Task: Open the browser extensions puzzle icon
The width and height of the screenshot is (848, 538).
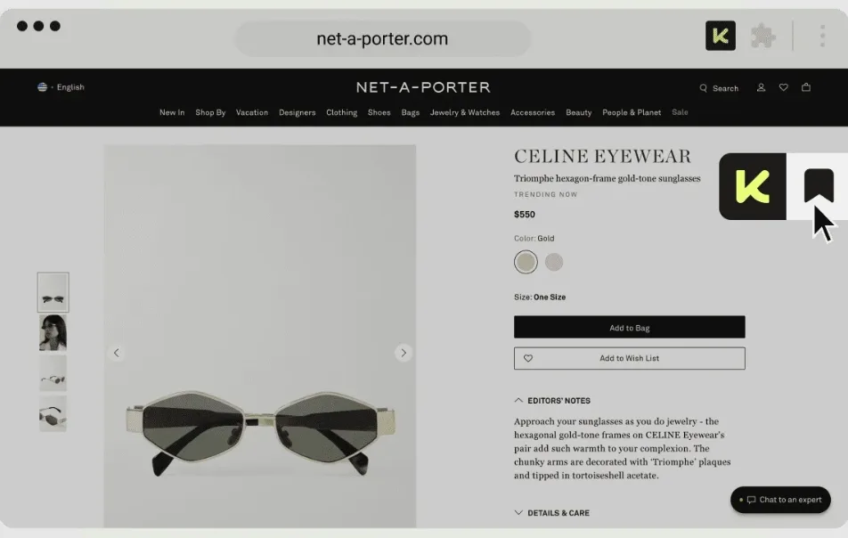Action: (x=763, y=37)
